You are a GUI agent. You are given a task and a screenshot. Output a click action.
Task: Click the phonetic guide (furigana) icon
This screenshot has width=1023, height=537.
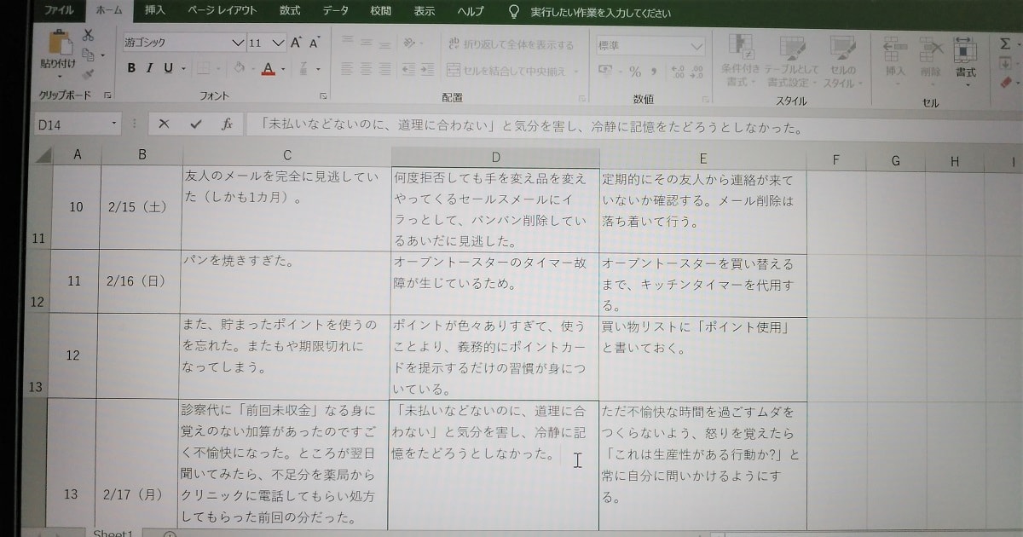pyautogui.click(x=303, y=68)
